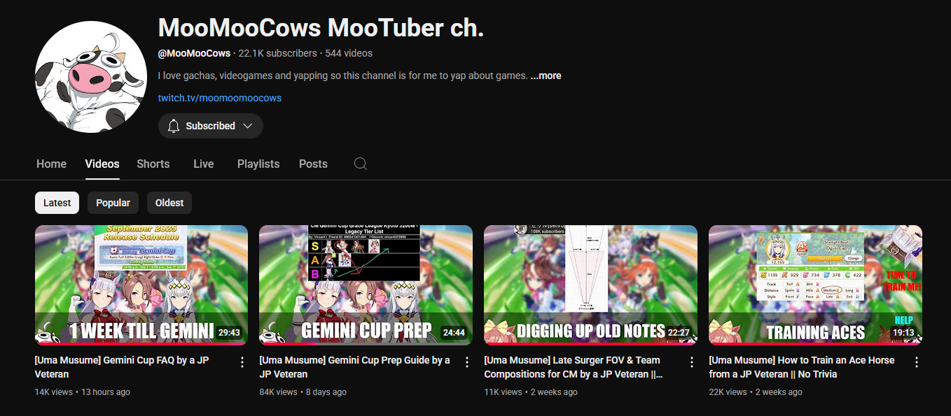The height and width of the screenshot is (416, 951).
Task: Sort videos by Oldest chip
Action: (169, 203)
